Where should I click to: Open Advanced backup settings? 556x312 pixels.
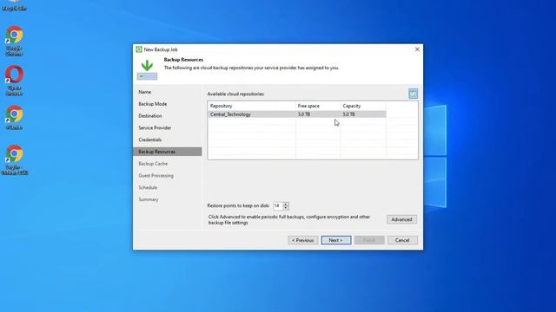pyautogui.click(x=401, y=219)
